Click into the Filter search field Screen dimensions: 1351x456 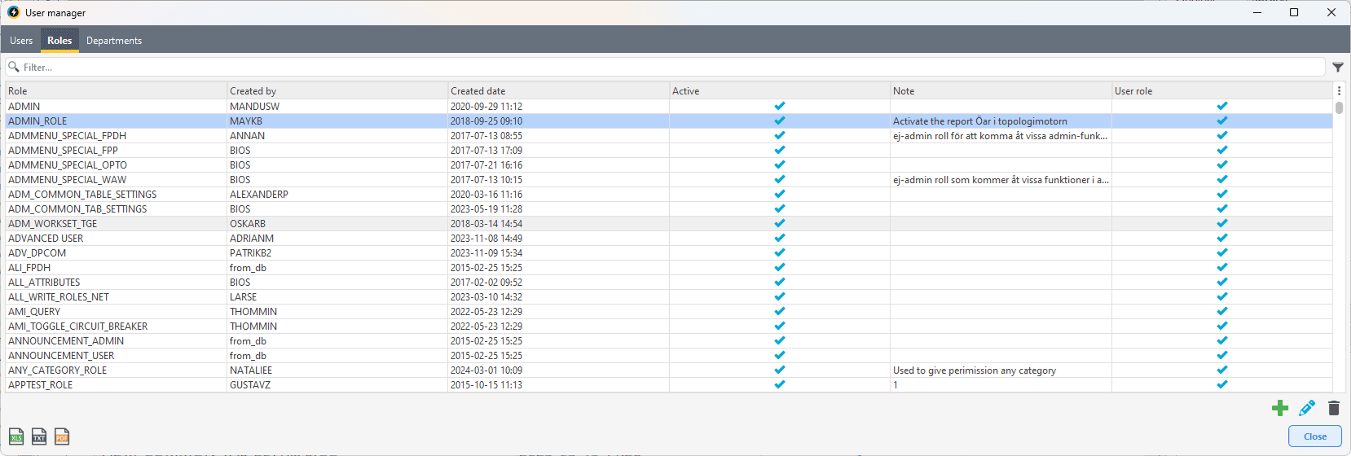[652, 68]
